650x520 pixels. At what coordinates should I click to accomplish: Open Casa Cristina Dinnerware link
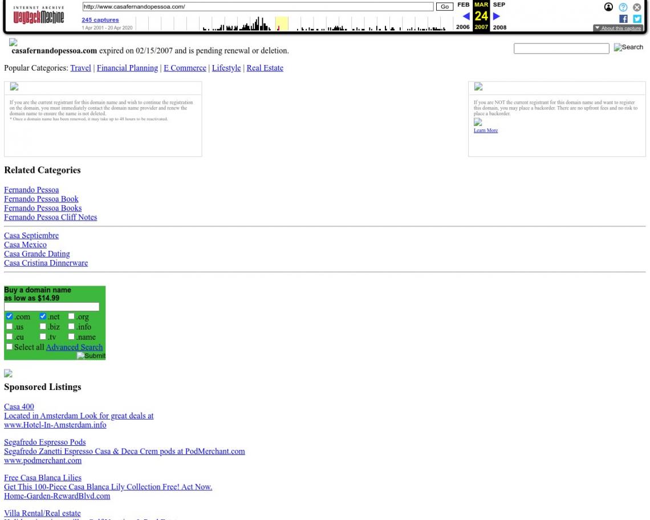pos(46,263)
